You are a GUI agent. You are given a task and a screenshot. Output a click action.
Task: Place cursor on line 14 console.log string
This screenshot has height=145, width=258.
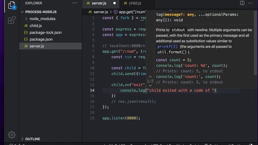181,90
